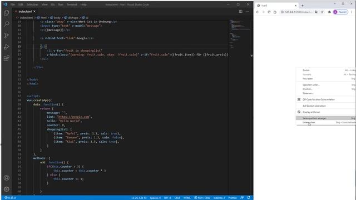Click browser Forward arrow button
The image size is (356, 200).
263,12
